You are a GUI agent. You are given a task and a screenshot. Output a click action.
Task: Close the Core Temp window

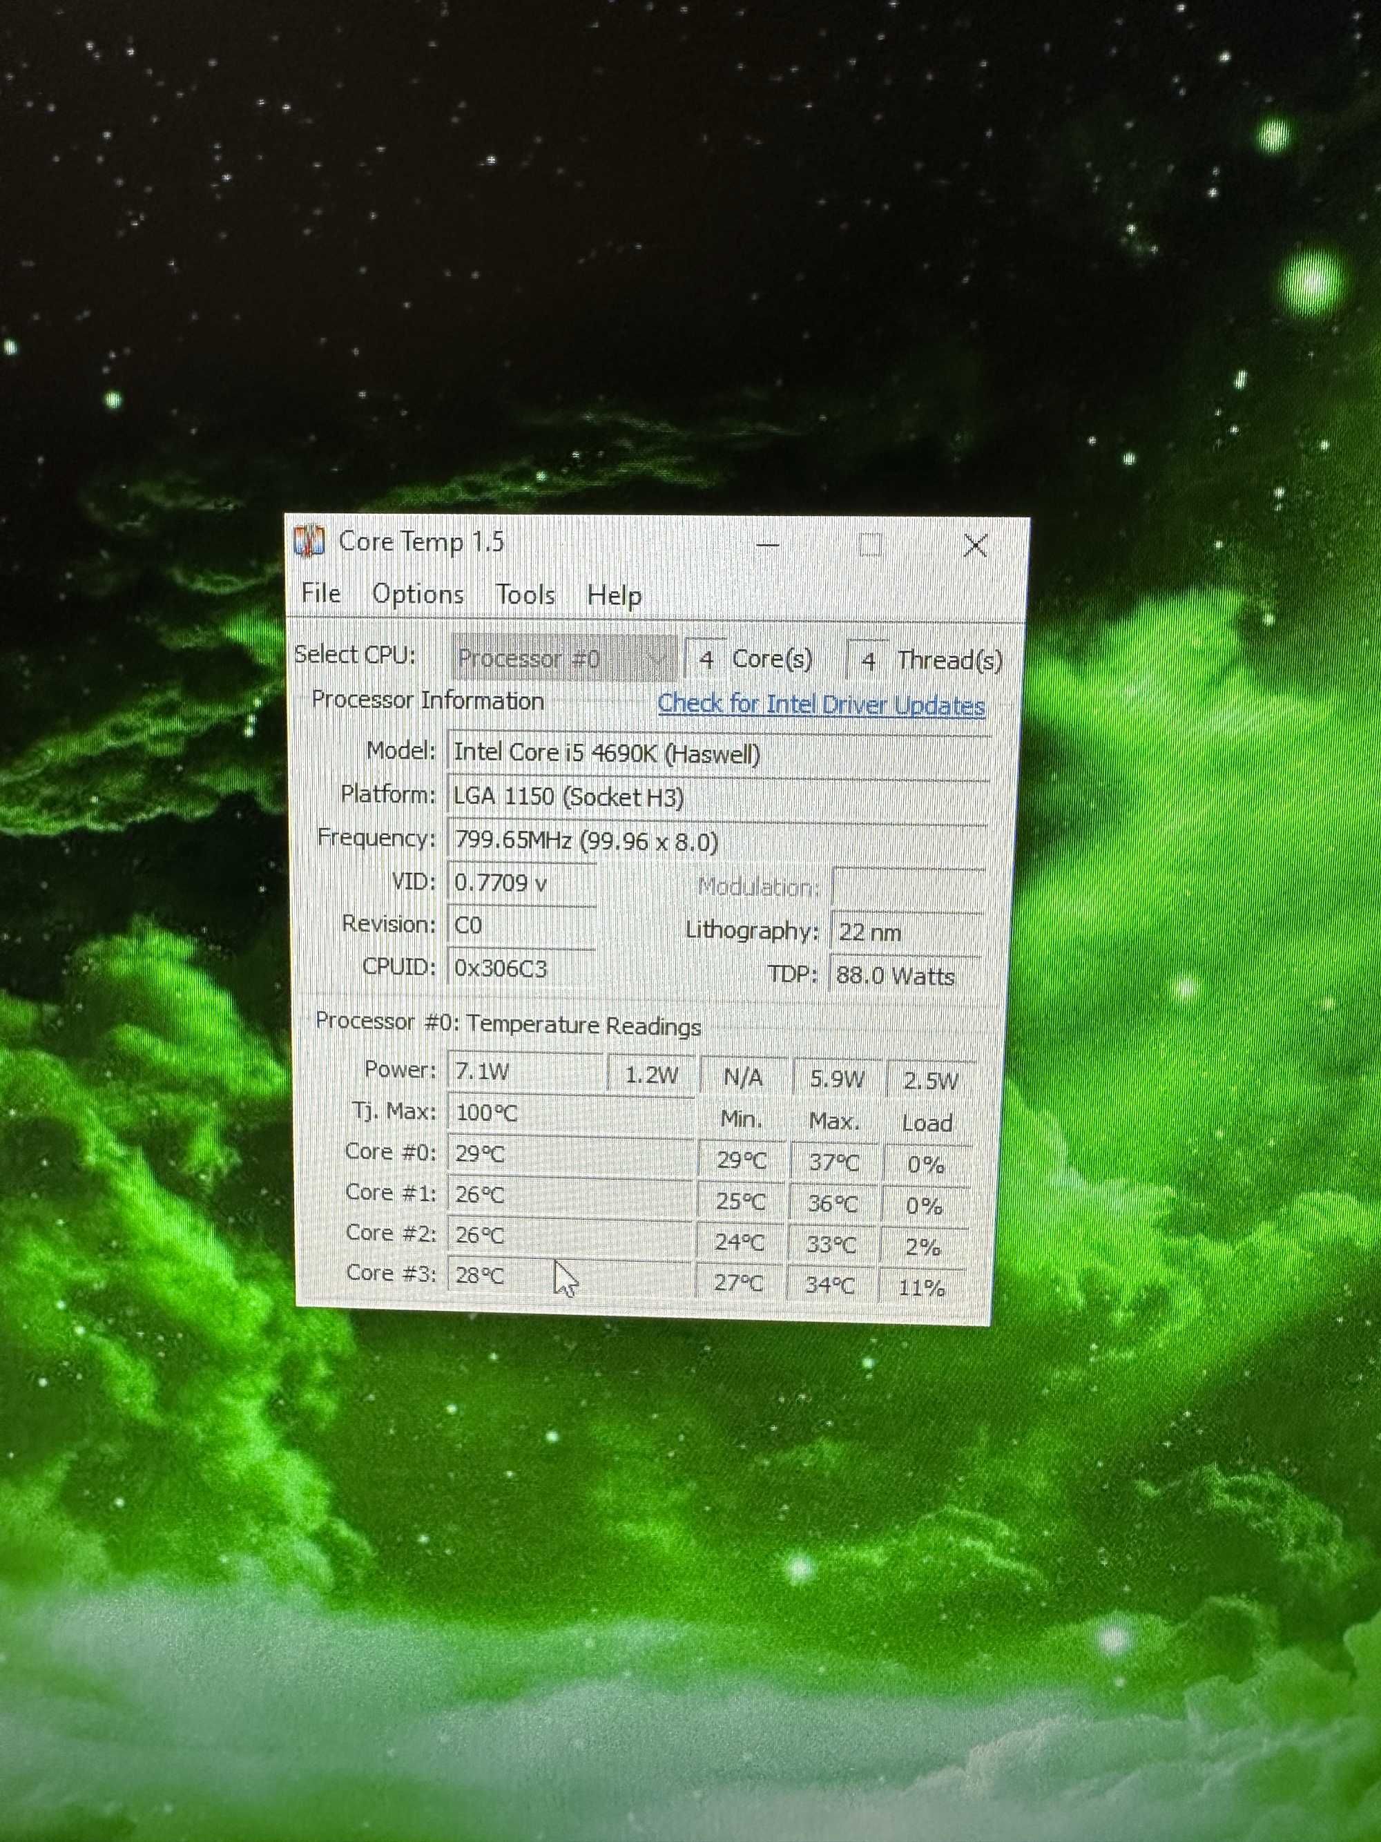pyautogui.click(x=975, y=546)
